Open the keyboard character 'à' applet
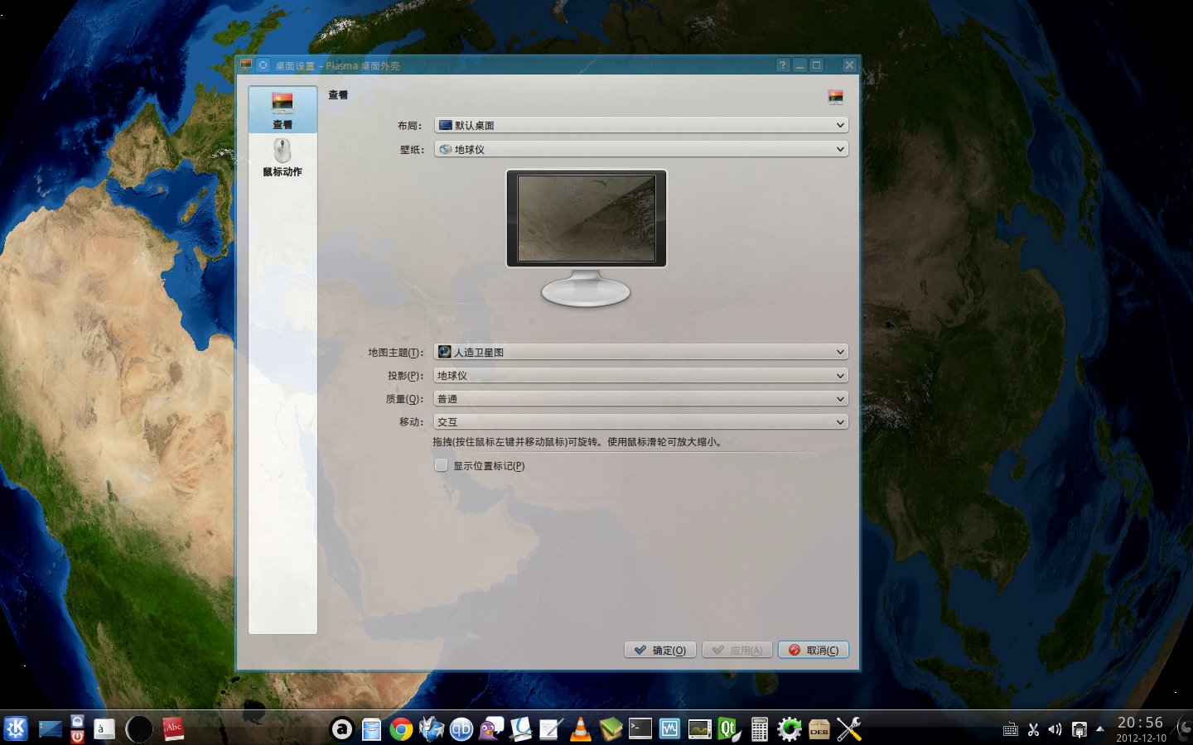Viewport: 1193px width, 745px height. [104, 728]
